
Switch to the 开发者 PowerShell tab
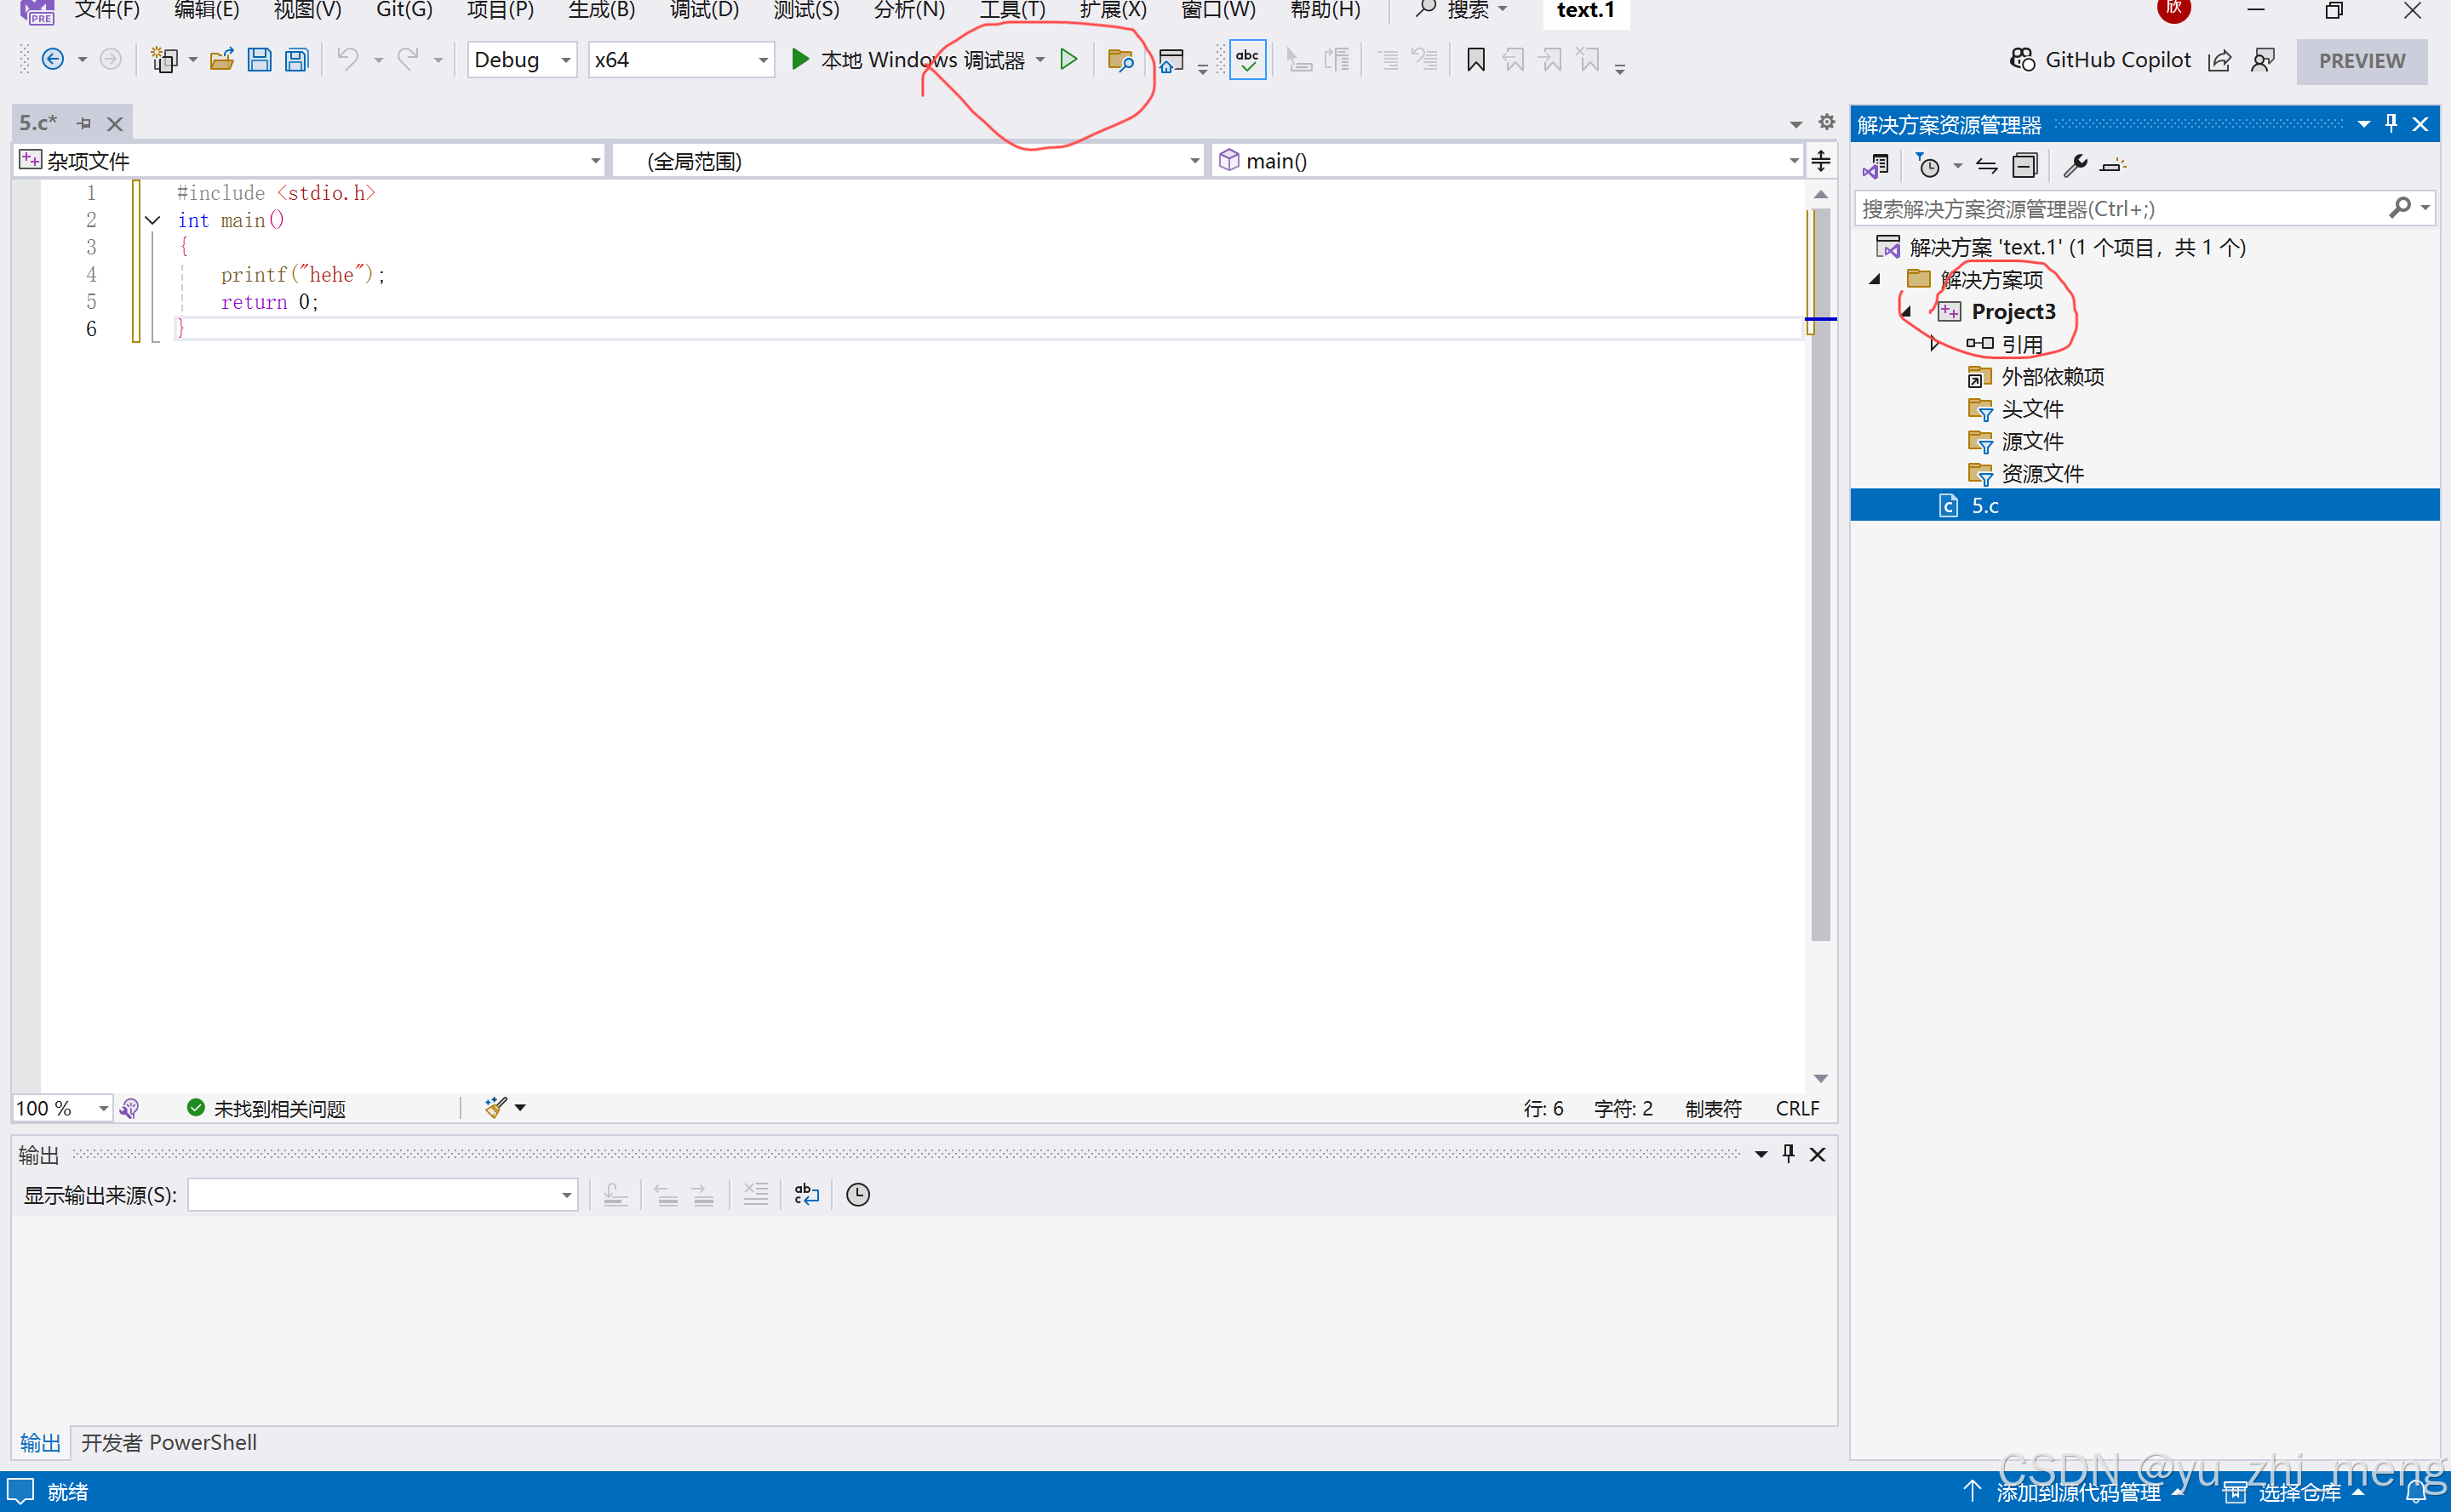169,1442
